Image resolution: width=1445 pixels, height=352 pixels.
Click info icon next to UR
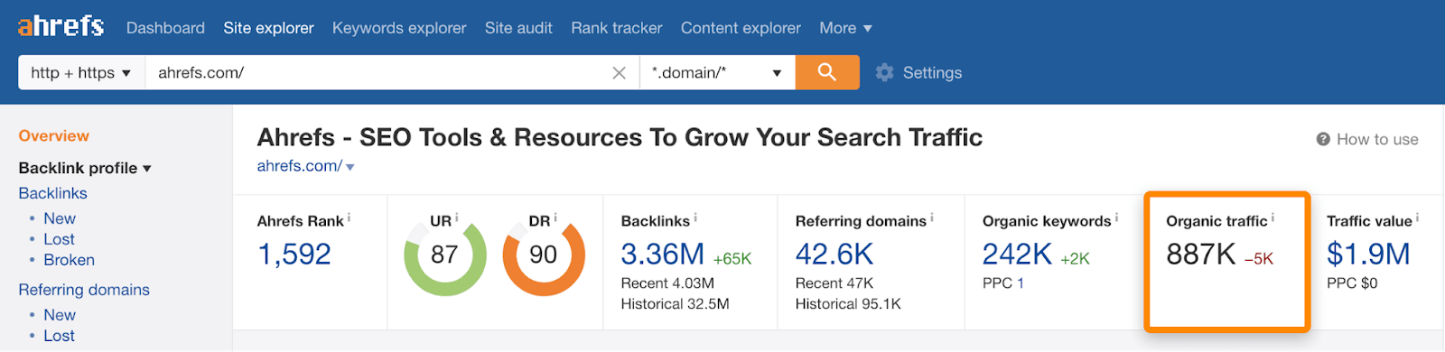457,218
